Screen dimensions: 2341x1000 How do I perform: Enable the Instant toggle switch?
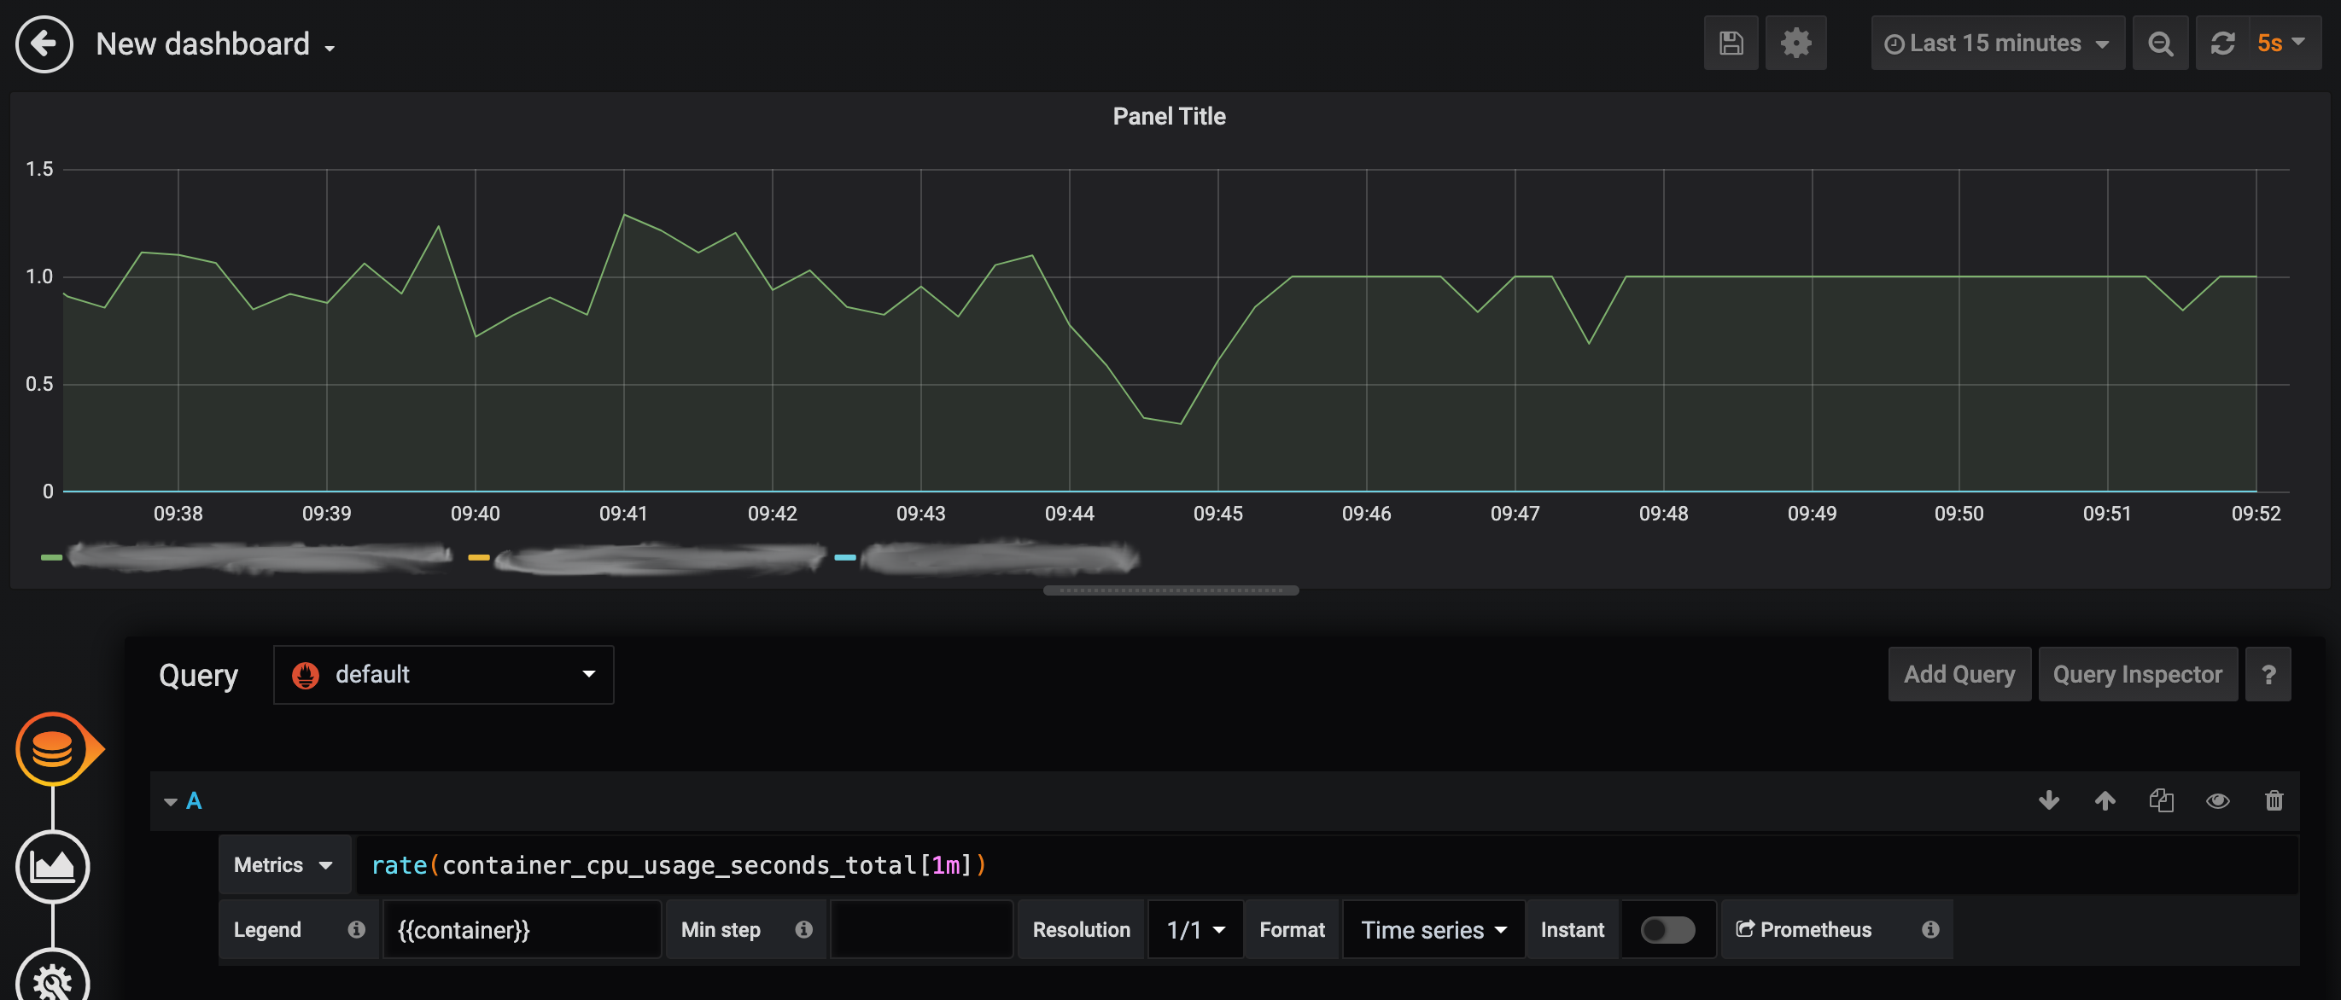[1667, 929]
